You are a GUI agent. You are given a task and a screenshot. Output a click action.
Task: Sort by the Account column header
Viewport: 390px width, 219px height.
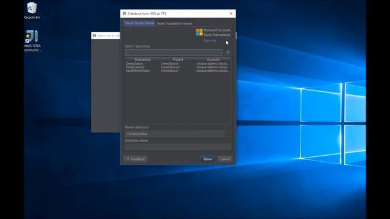pyautogui.click(x=213, y=60)
